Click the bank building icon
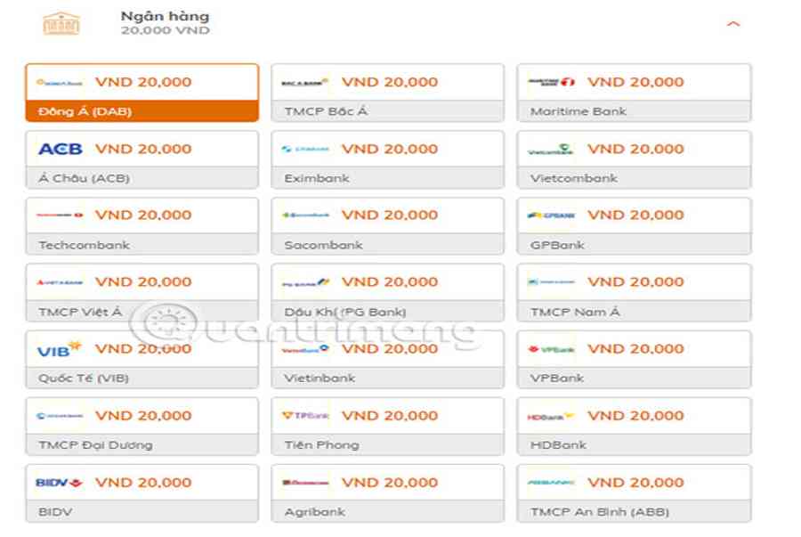Viewport: 801px width, 537px height. tap(61, 23)
